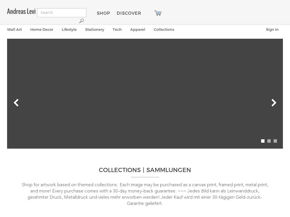
Task: Click the Sign In link
Action: click(x=272, y=29)
